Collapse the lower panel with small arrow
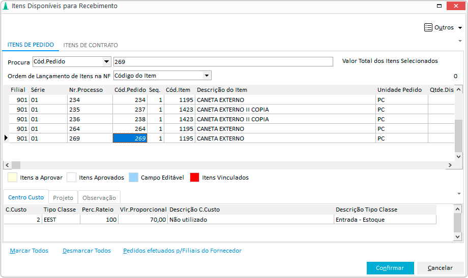The width and height of the screenshot is (468, 278). (459, 193)
